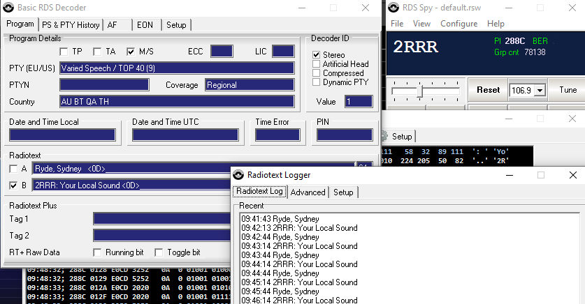This screenshot has height=304, width=585.
Task: Open the Advanced tab in Radiotext Logger
Action: point(308,192)
